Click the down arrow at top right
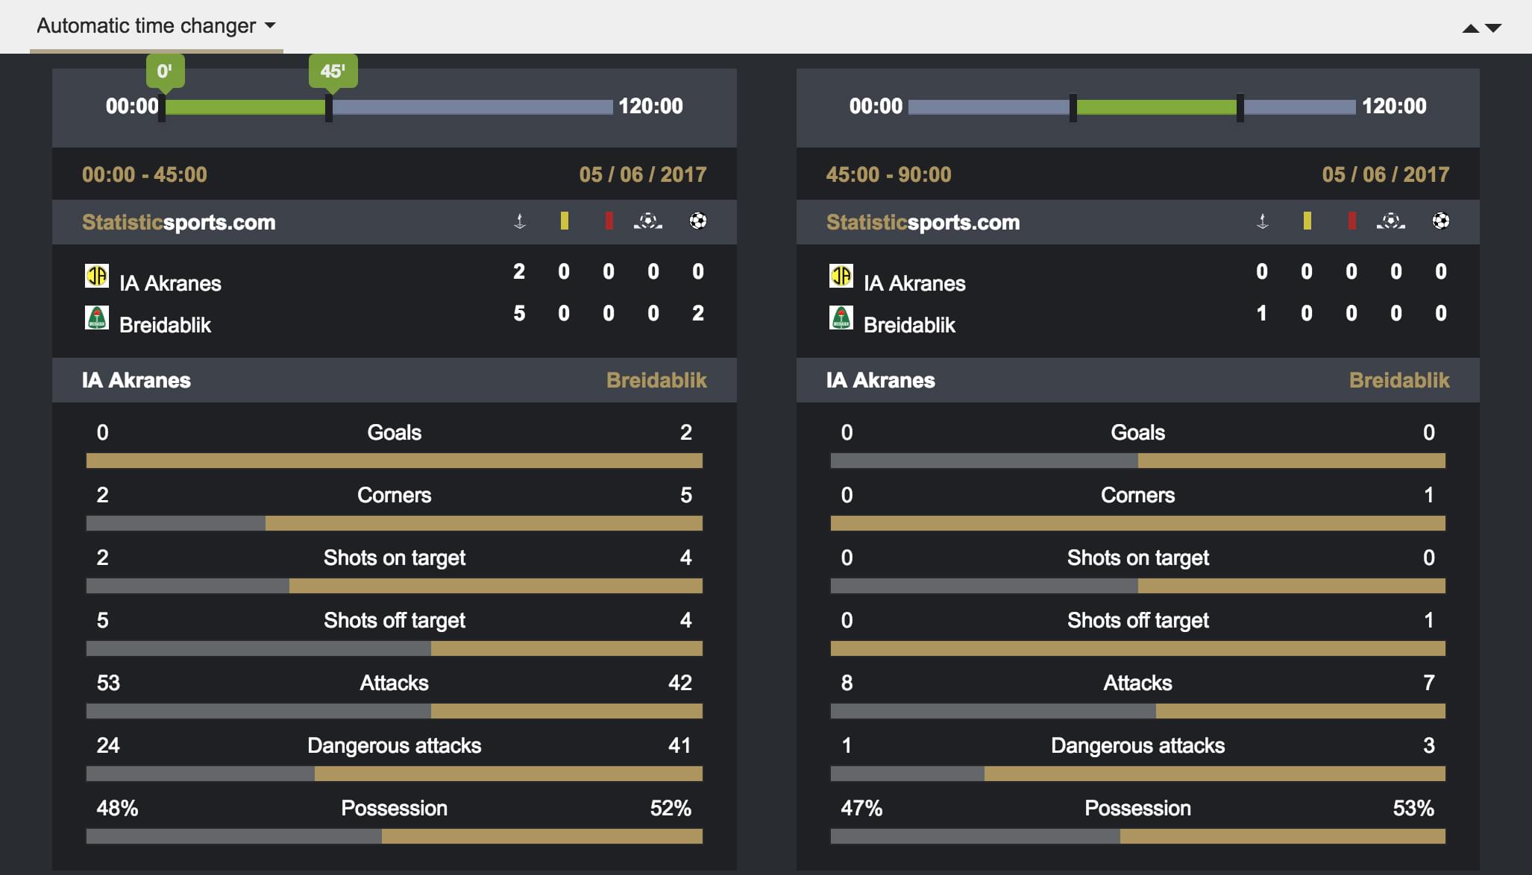 pyautogui.click(x=1493, y=28)
